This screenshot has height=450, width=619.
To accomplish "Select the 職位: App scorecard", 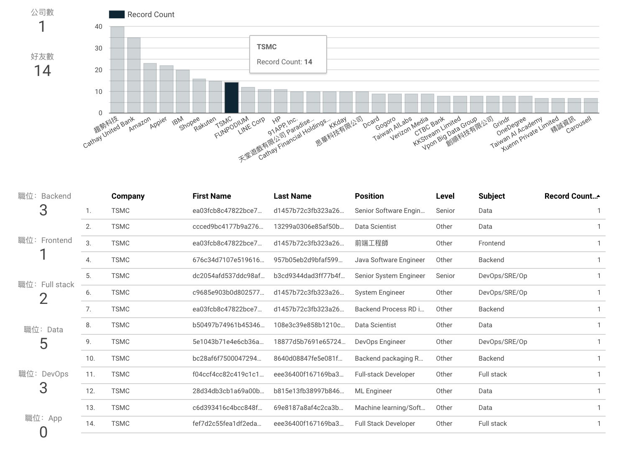I will click(43, 427).
